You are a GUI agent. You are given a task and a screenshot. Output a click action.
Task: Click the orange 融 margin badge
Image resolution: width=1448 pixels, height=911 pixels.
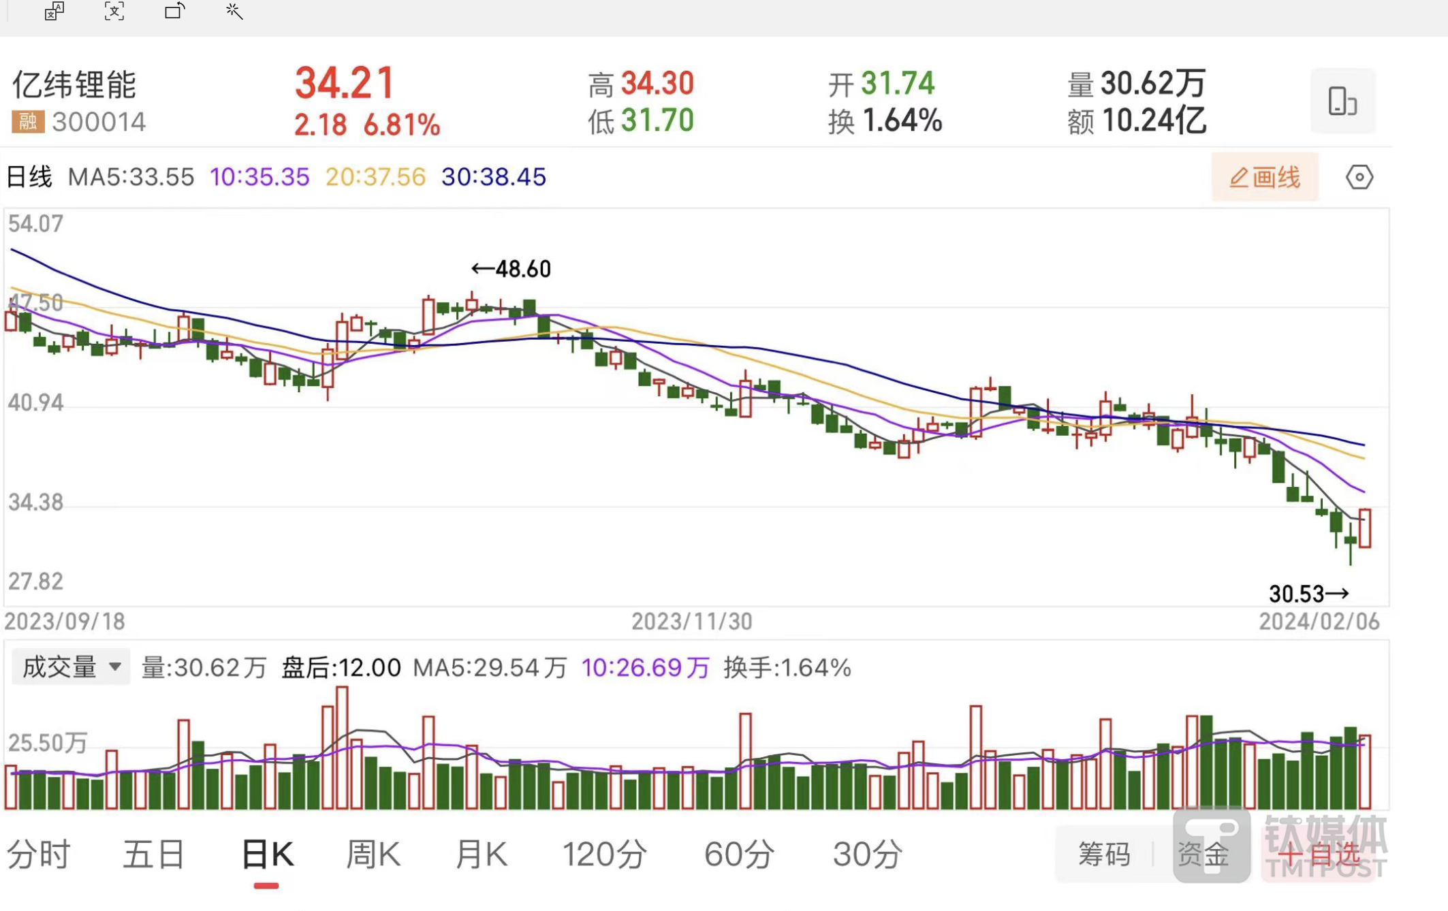pyautogui.click(x=28, y=122)
